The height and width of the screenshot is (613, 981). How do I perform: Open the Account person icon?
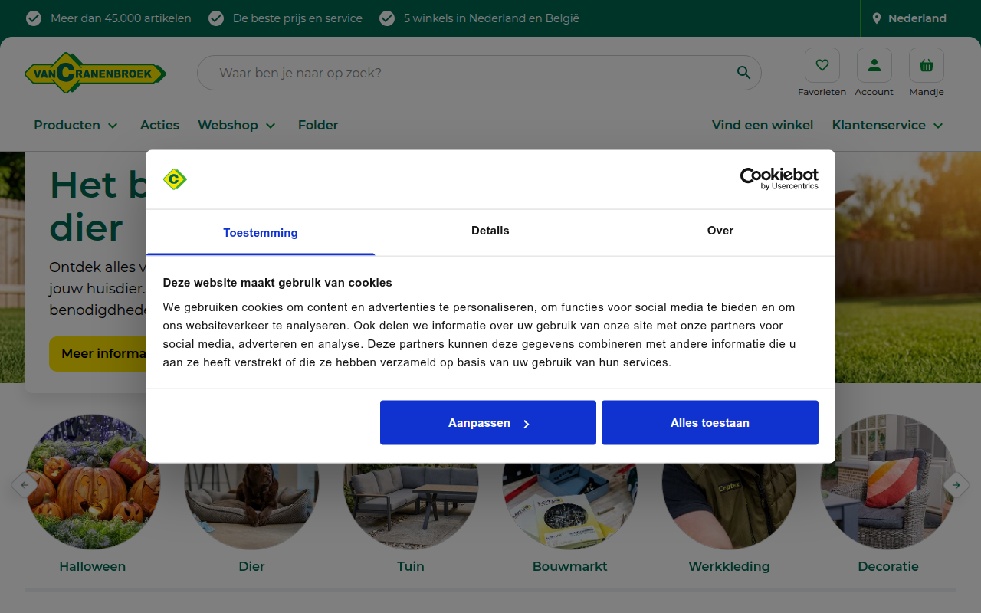click(874, 65)
